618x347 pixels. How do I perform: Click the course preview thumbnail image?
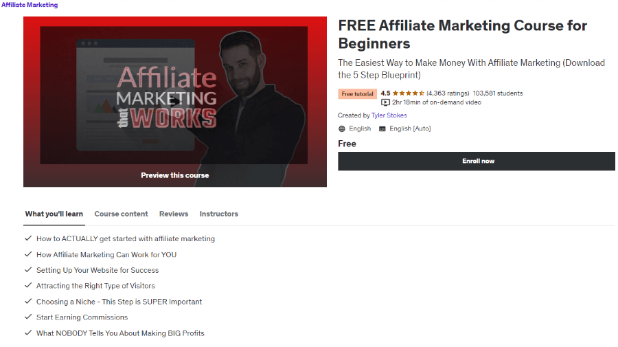pos(175,102)
